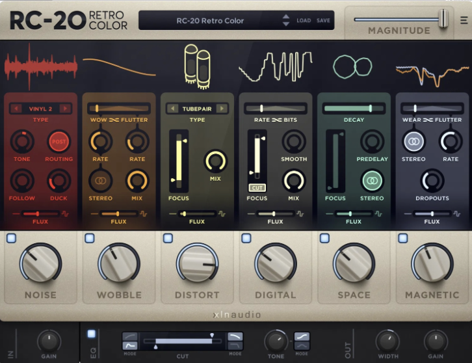Select the lower Tone mode button
Image resolution: width=472 pixels, height=363 pixels.
point(302,345)
